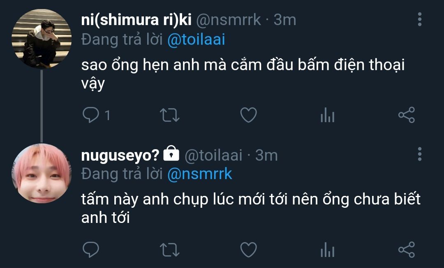
Task: Retweet the tweet by nuguseyo?
Action: pyautogui.click(x=169, y=250)
